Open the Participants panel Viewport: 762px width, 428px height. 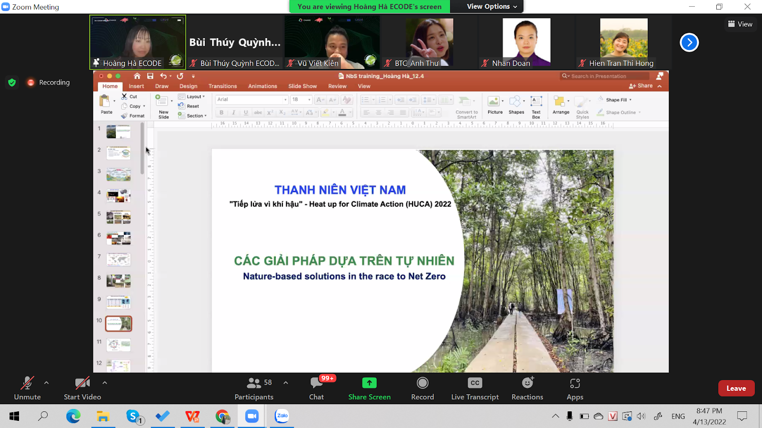point(254,389)
